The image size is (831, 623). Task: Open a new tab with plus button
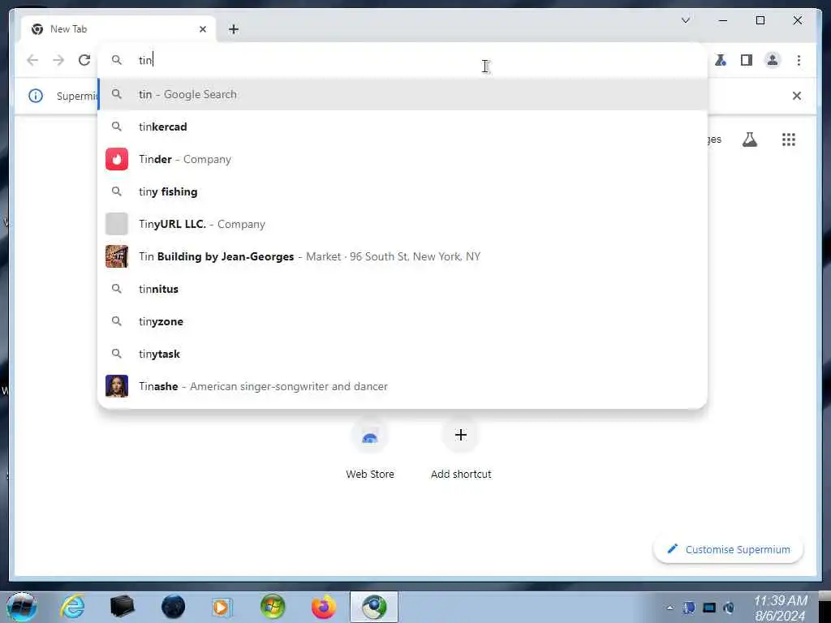(234, 29)
